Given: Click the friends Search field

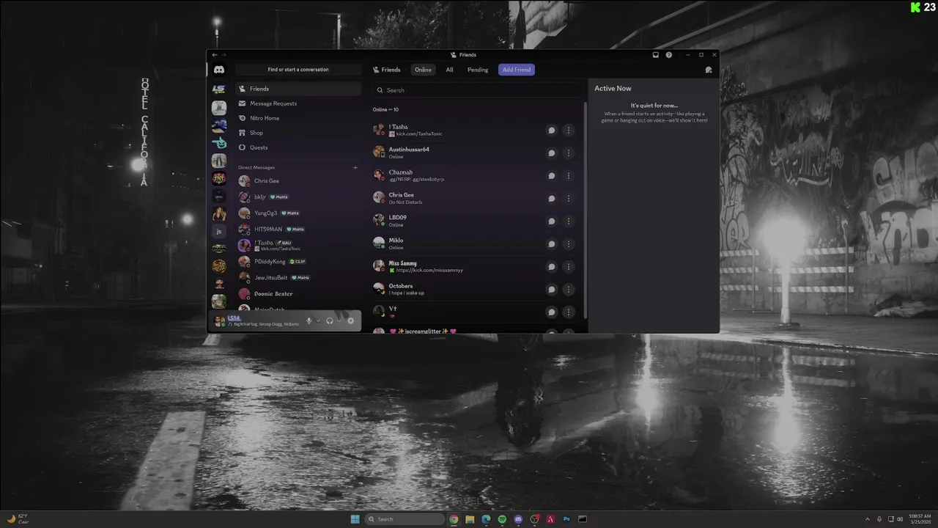Looking at the screenshot, I should 478,90.
